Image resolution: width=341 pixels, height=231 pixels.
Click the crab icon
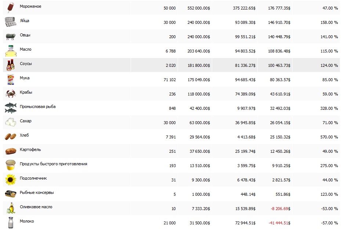[11, 94]
